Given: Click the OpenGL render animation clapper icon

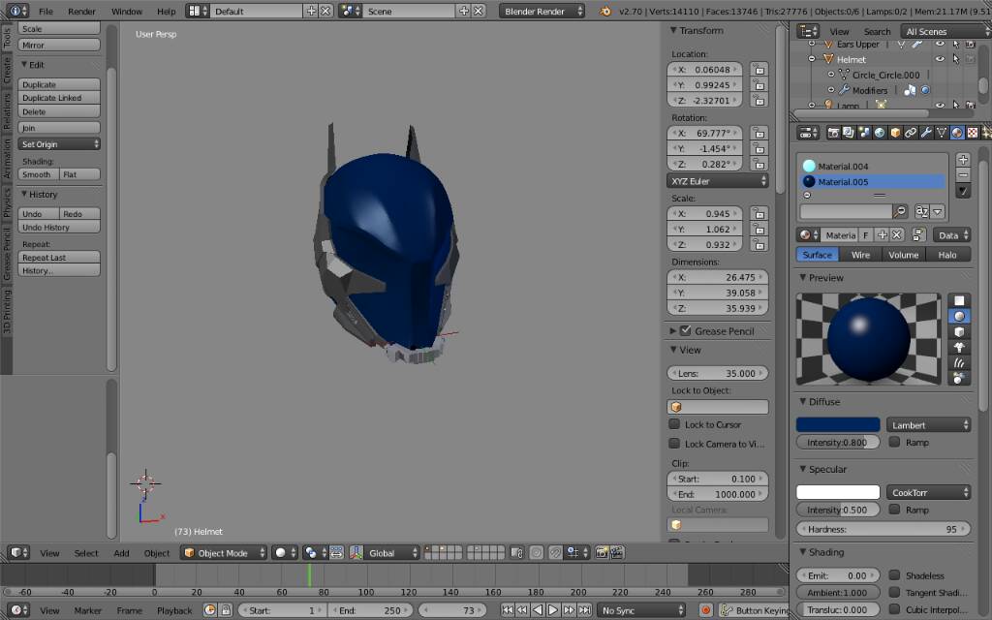Looking at the screenshot, I should tap(617, 553).
